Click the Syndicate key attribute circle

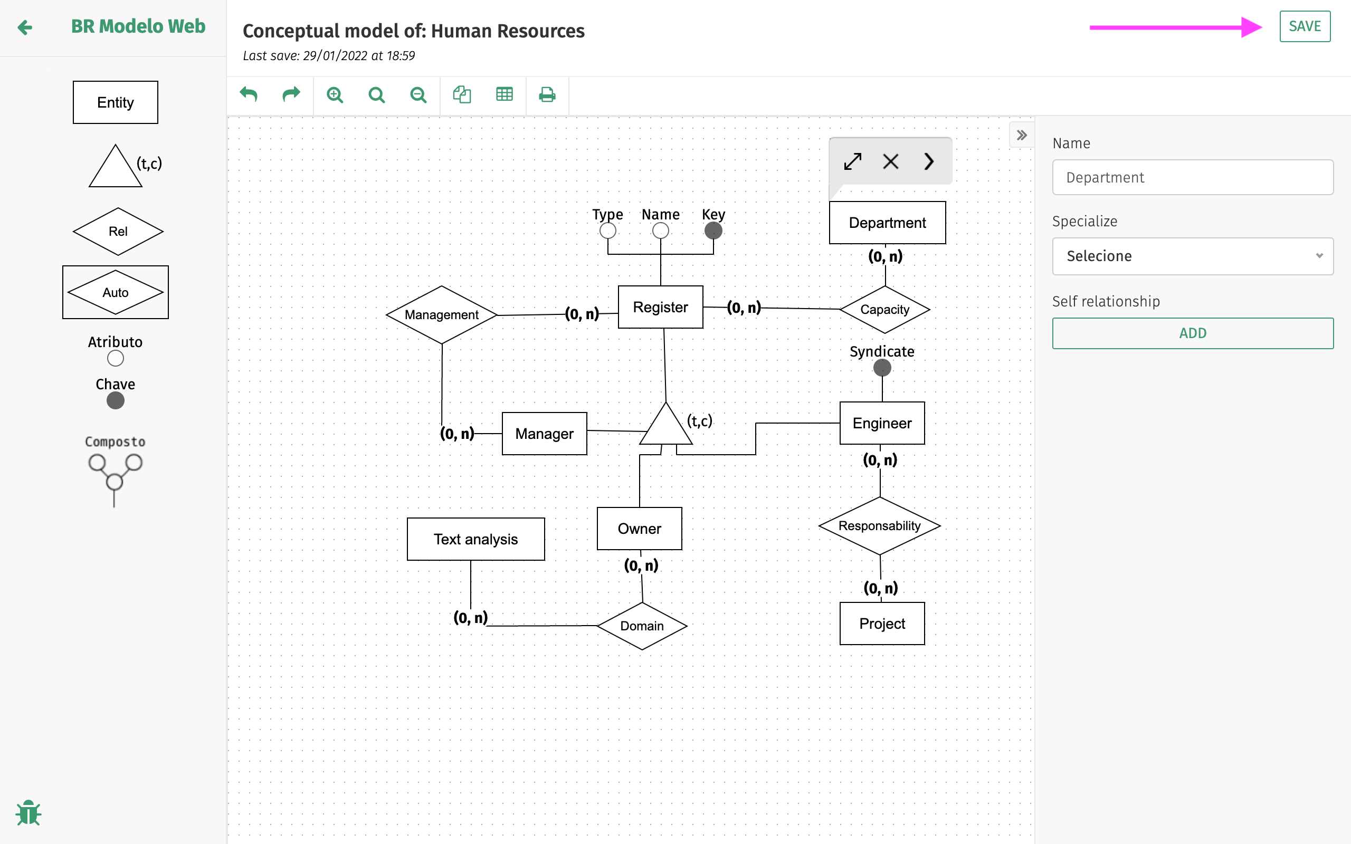click(881, 368)
